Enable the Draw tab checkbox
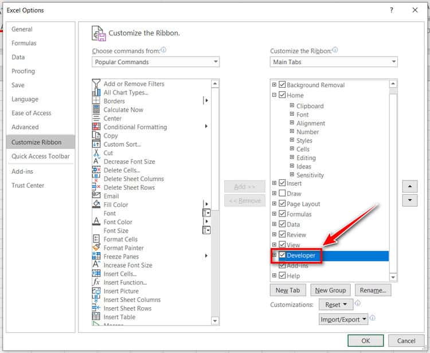 point(282,194)
